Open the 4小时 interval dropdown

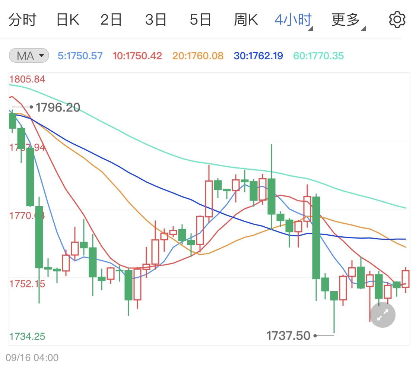pos(294,21)
